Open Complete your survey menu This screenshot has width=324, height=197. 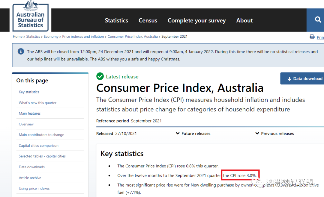point(197,20)
